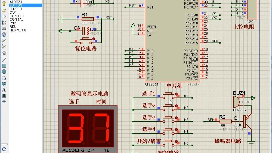
Task: Click the 时间 label above the display
Action: pyautogui.click(x=101, y=102)
